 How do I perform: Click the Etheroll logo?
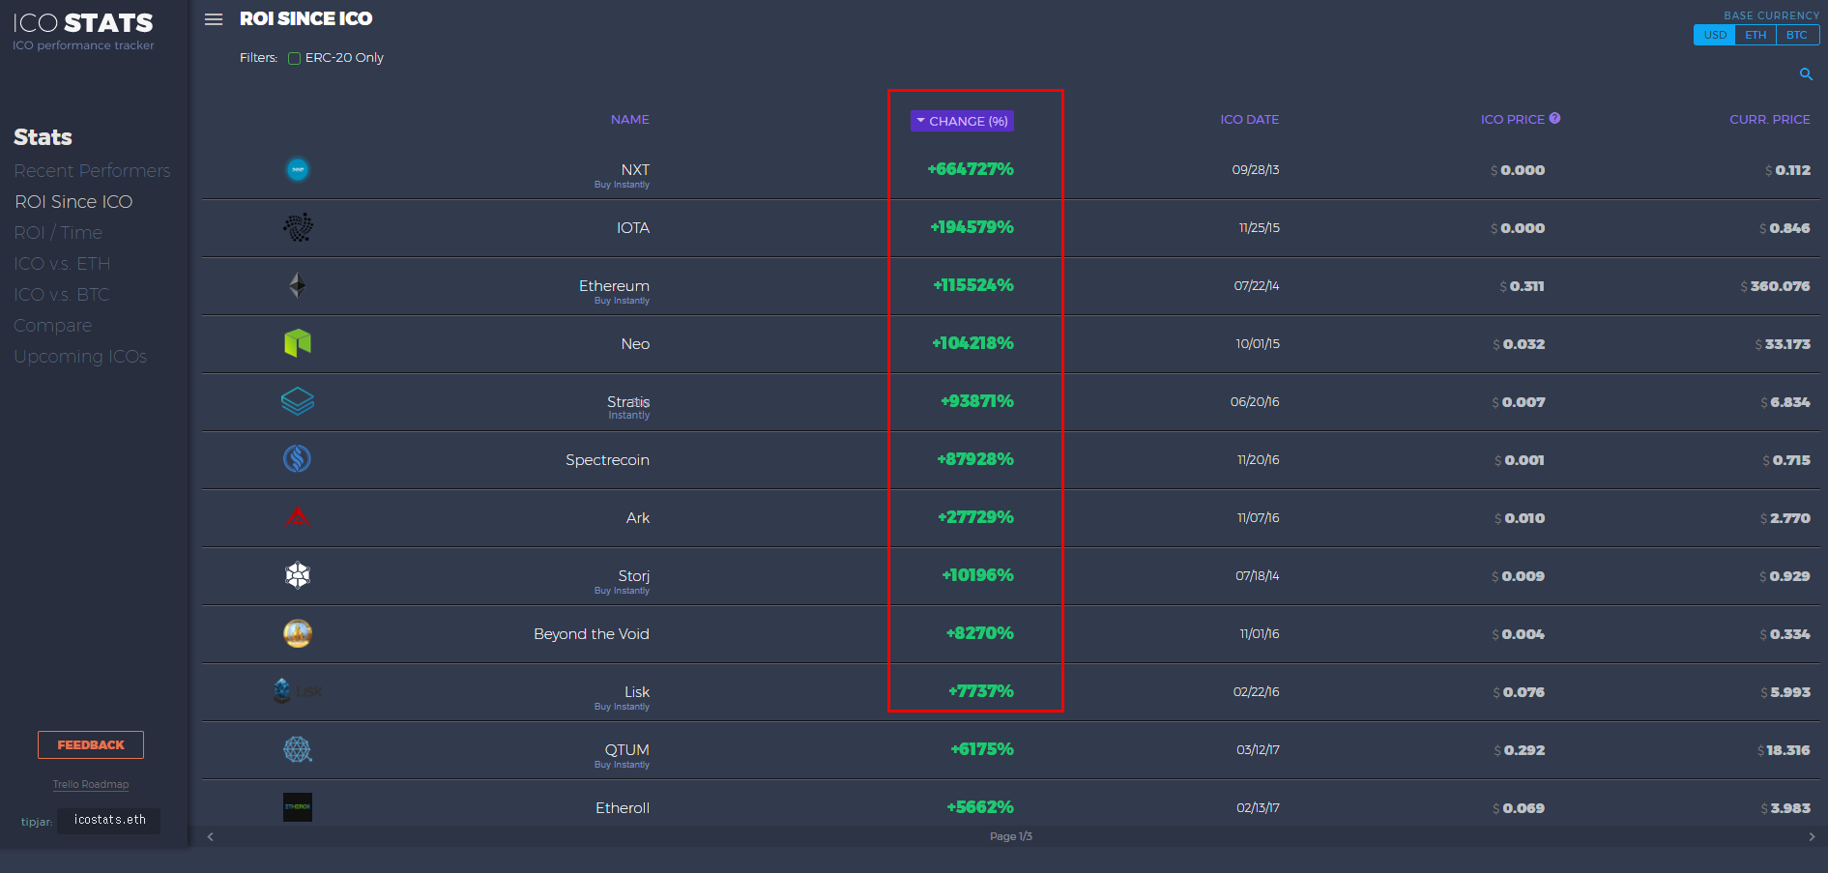(298, 807)
